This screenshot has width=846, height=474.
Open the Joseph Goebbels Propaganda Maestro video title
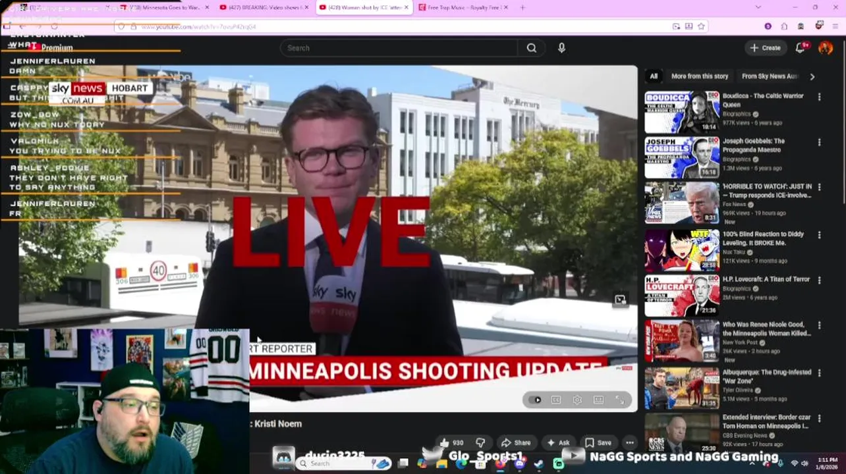point(753,145)
